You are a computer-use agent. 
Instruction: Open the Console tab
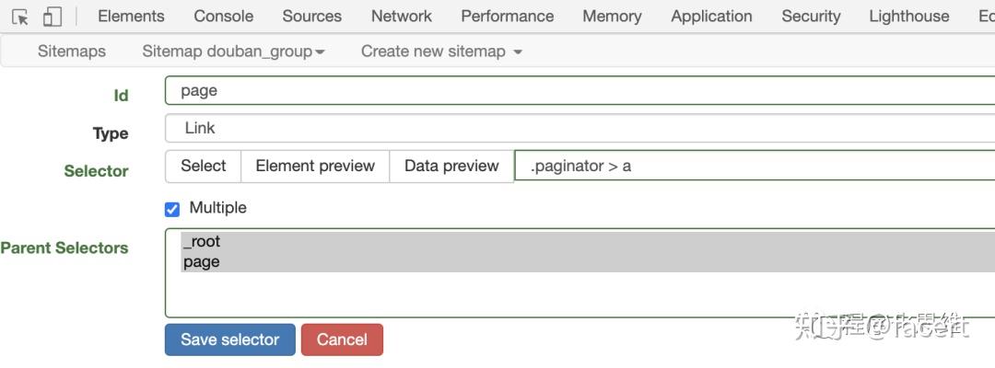click(223, 17)
